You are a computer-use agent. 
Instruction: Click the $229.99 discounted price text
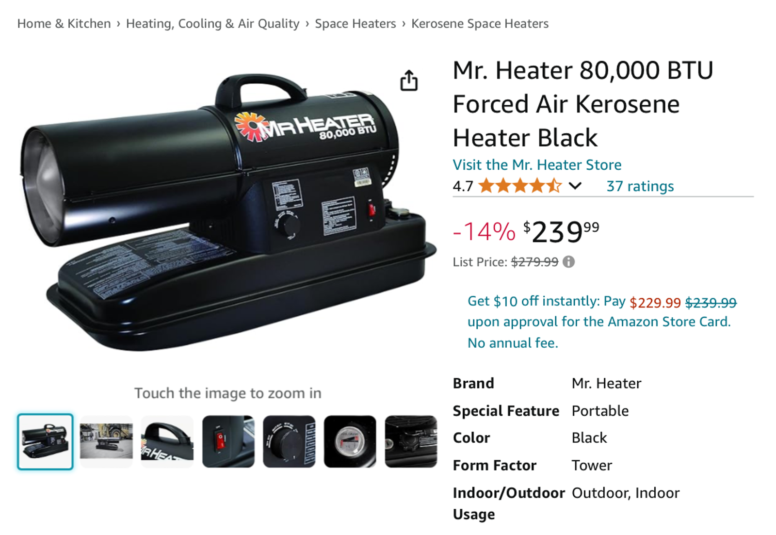tap(655, 303)
